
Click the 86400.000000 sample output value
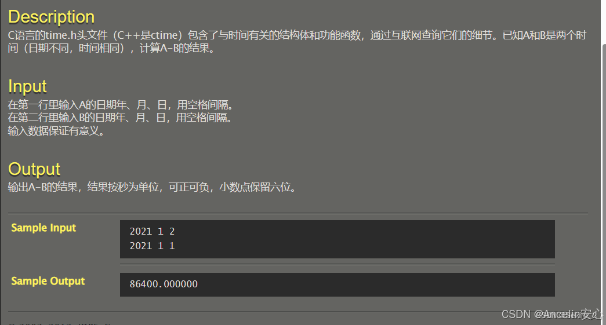coord(164,284)
